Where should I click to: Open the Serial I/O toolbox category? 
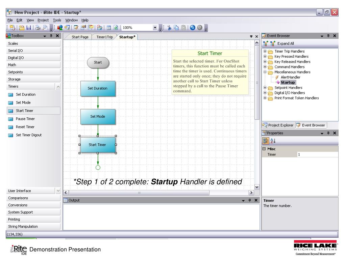click(x=33, y=51)
